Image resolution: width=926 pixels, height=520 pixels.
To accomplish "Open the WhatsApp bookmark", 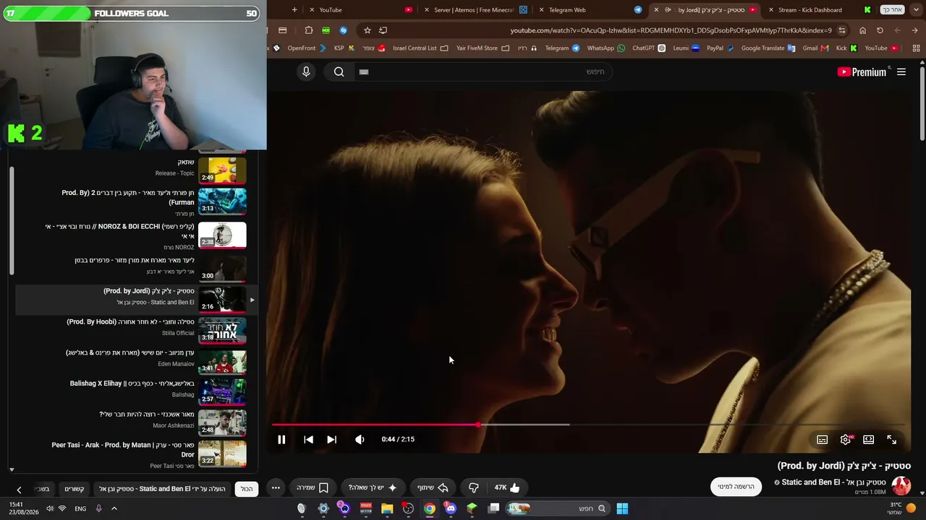I will 606,48.
